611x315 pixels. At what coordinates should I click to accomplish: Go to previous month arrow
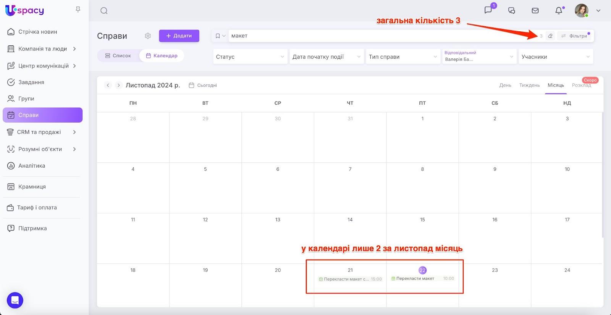click(108, 85)
